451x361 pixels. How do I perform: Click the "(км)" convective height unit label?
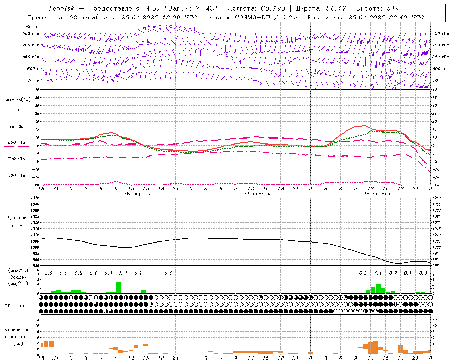coord(18,343)
